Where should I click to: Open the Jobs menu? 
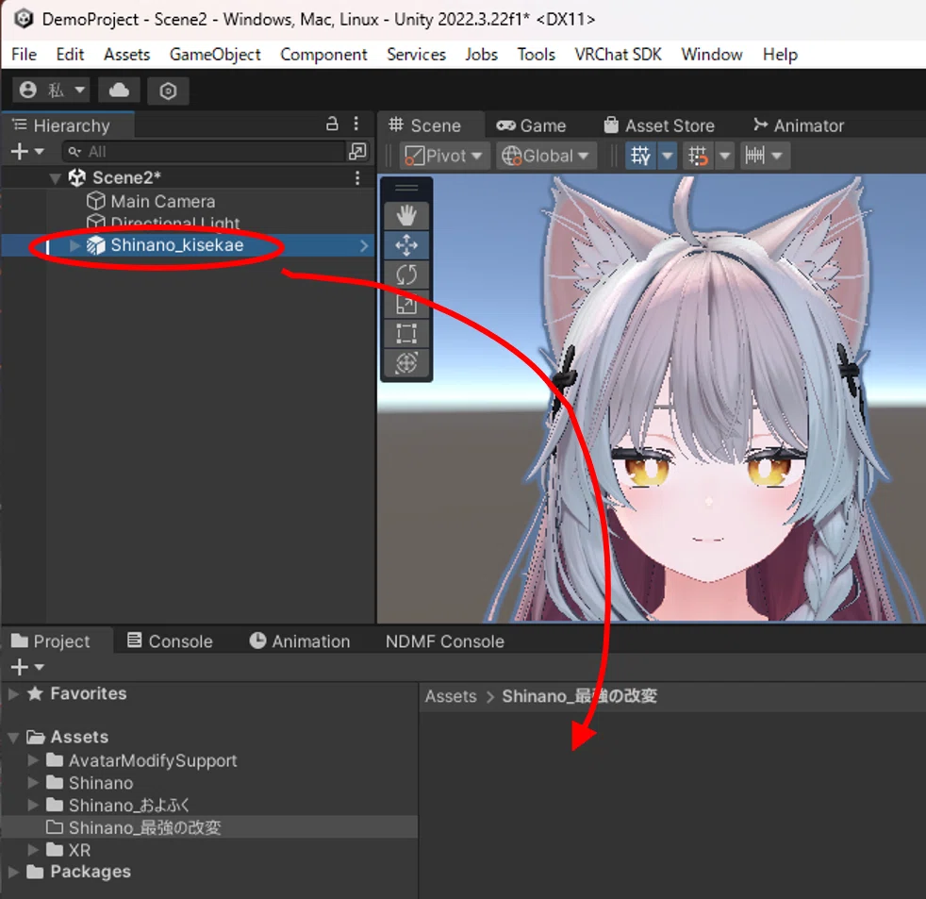[x=481, y=55]
